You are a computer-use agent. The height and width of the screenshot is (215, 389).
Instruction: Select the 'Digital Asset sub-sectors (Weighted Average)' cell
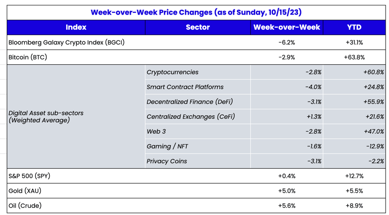[46, 116]
